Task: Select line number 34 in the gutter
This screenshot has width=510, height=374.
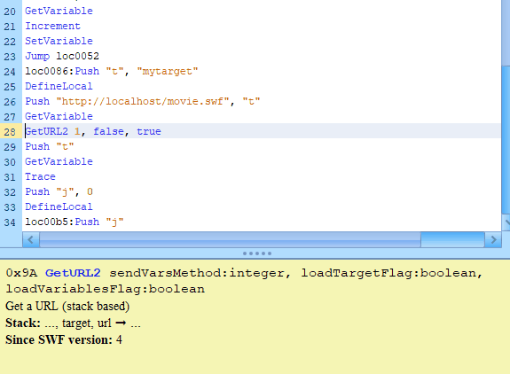Action: (x=10, y=222)
